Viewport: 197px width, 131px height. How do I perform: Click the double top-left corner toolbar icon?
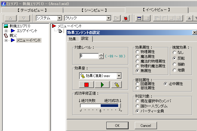tap(157, 18)
